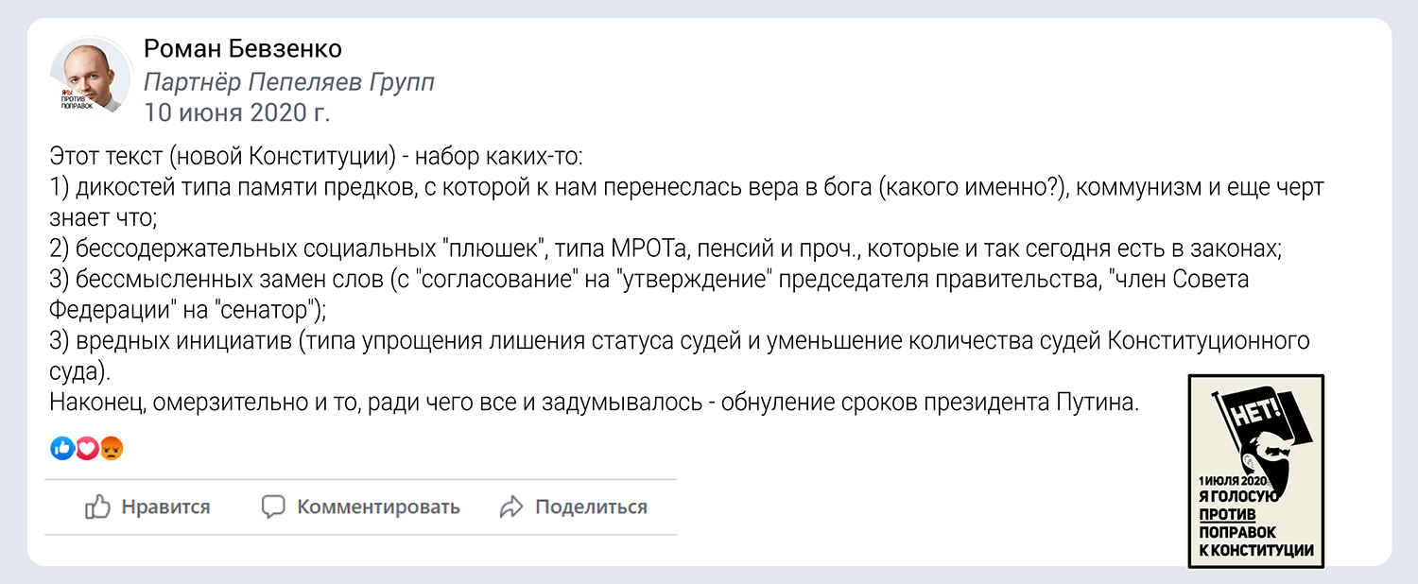Click the blue thumbs-up reaction icon
1418x584 pixels.
(x=62, y=449)
